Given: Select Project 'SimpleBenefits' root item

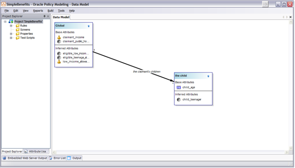Looking at the screenshot, I should pyautogui.click(x=28, y=22).
